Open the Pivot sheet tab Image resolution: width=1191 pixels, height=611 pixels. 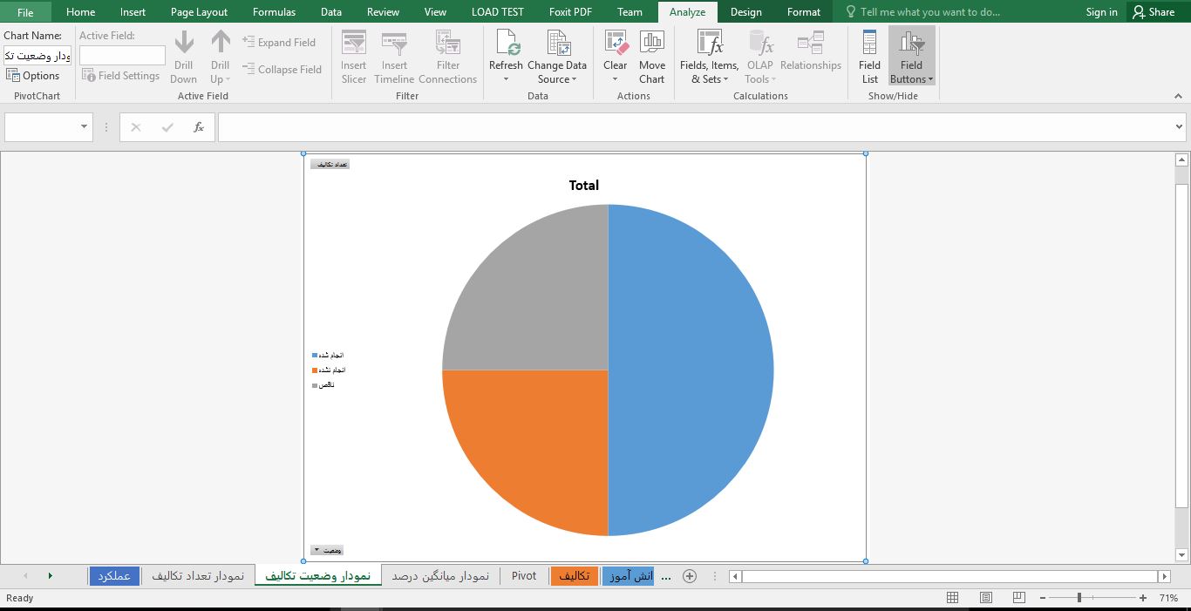coord(524,576)
